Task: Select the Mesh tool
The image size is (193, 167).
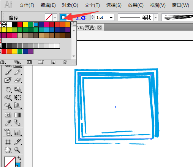Action: pyautogui.click(x=8, y=115)
